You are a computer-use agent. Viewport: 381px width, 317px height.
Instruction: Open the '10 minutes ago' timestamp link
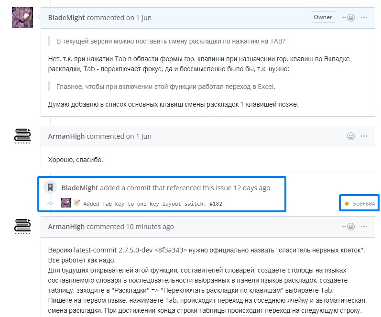pos(150,227)
